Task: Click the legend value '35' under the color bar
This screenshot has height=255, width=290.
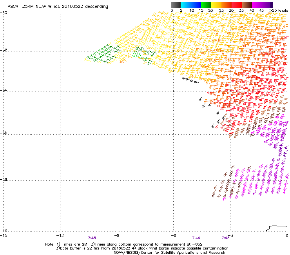Action: [241, 11]
